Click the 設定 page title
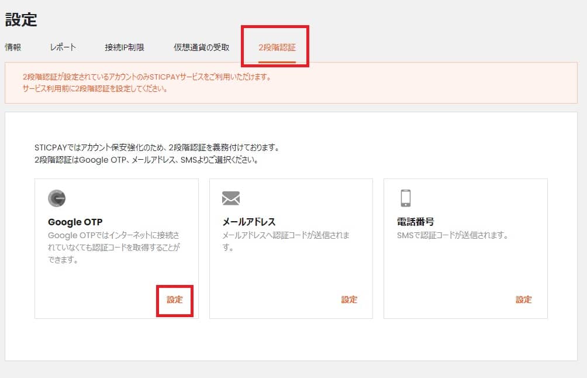Viewport: 587px width, 378px height. [21, 20]
